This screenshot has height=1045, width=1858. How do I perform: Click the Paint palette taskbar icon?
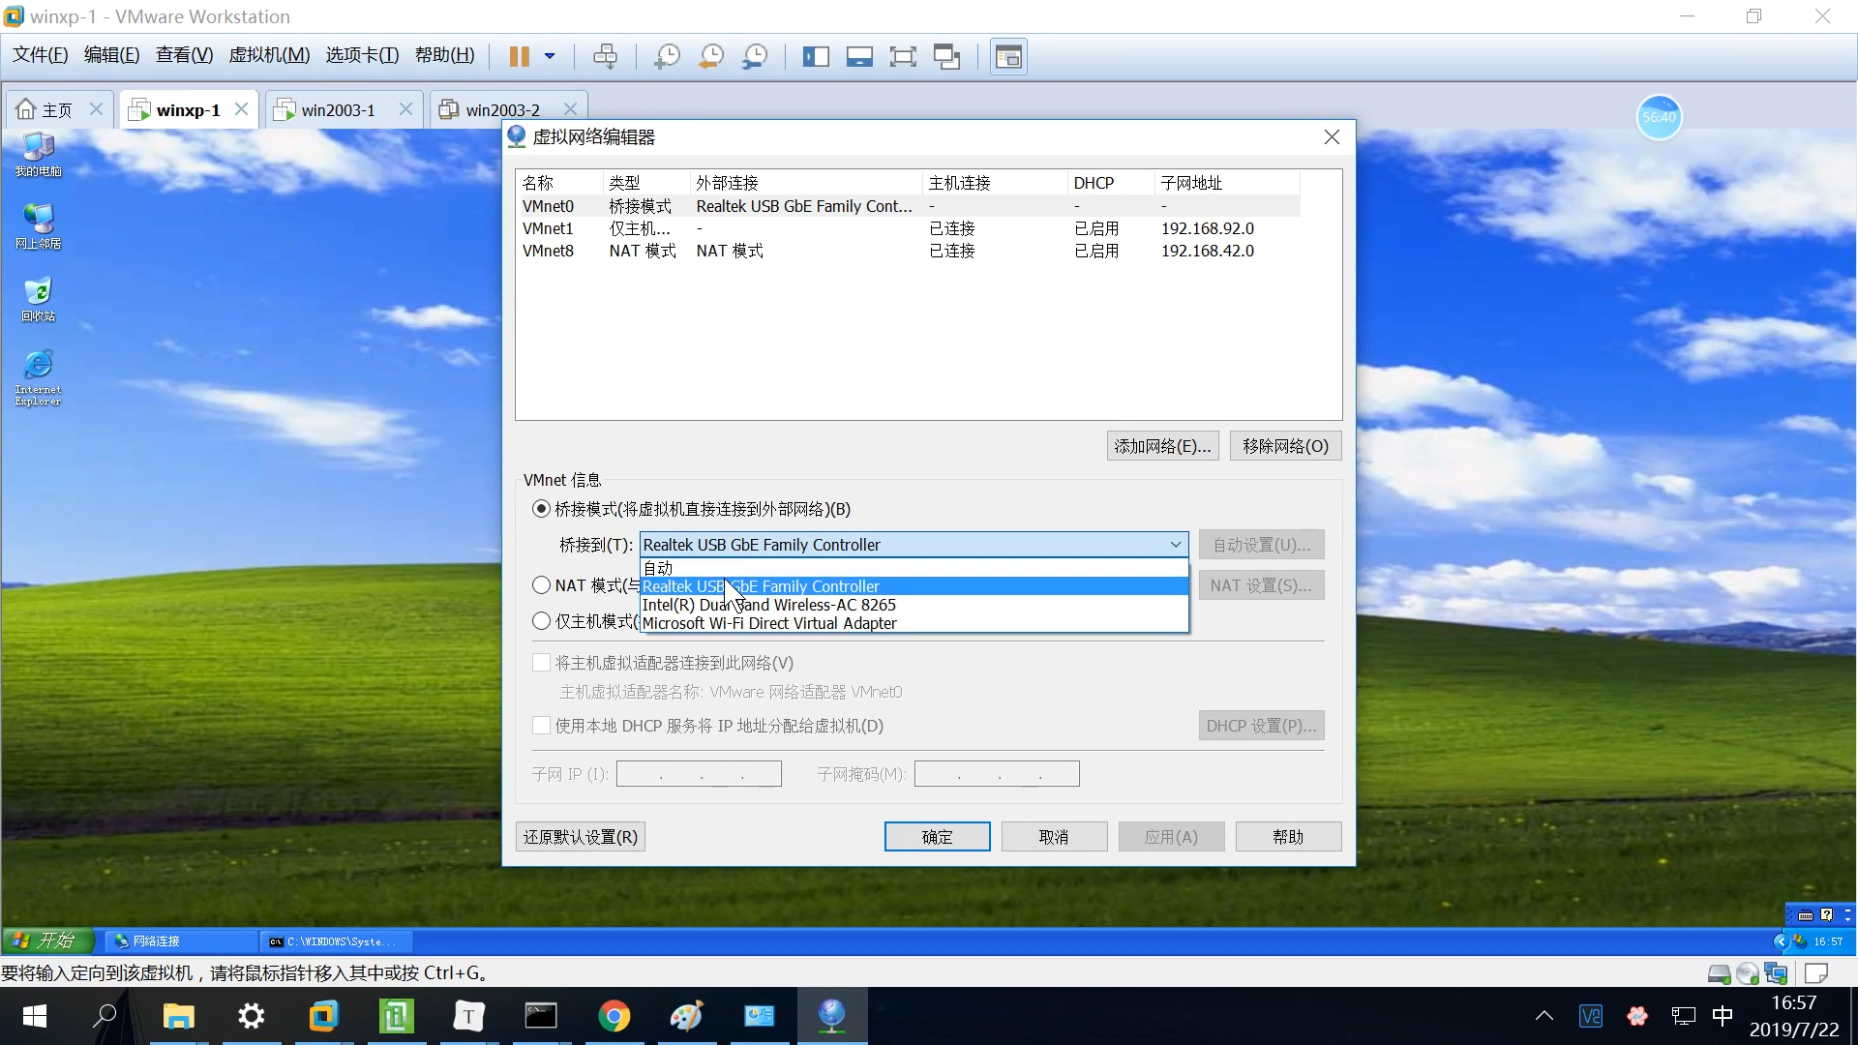pyautogui.click(x=686, y=1016)
